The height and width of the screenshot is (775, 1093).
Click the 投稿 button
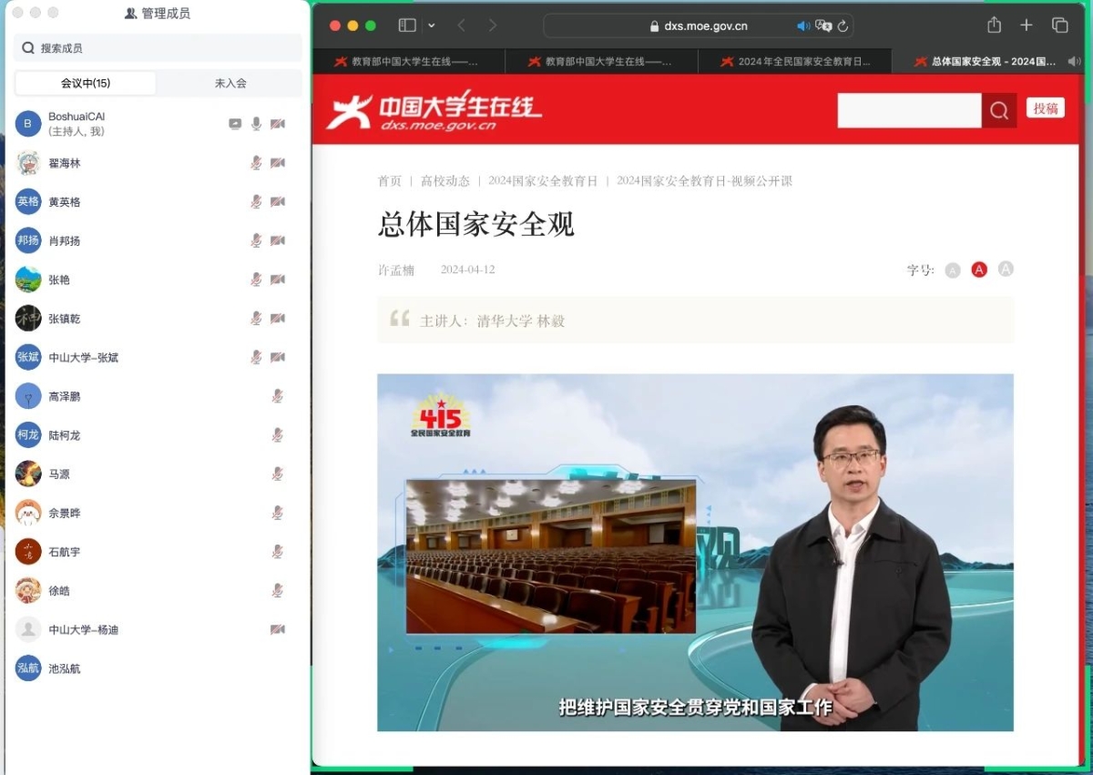click(1045, 108)
